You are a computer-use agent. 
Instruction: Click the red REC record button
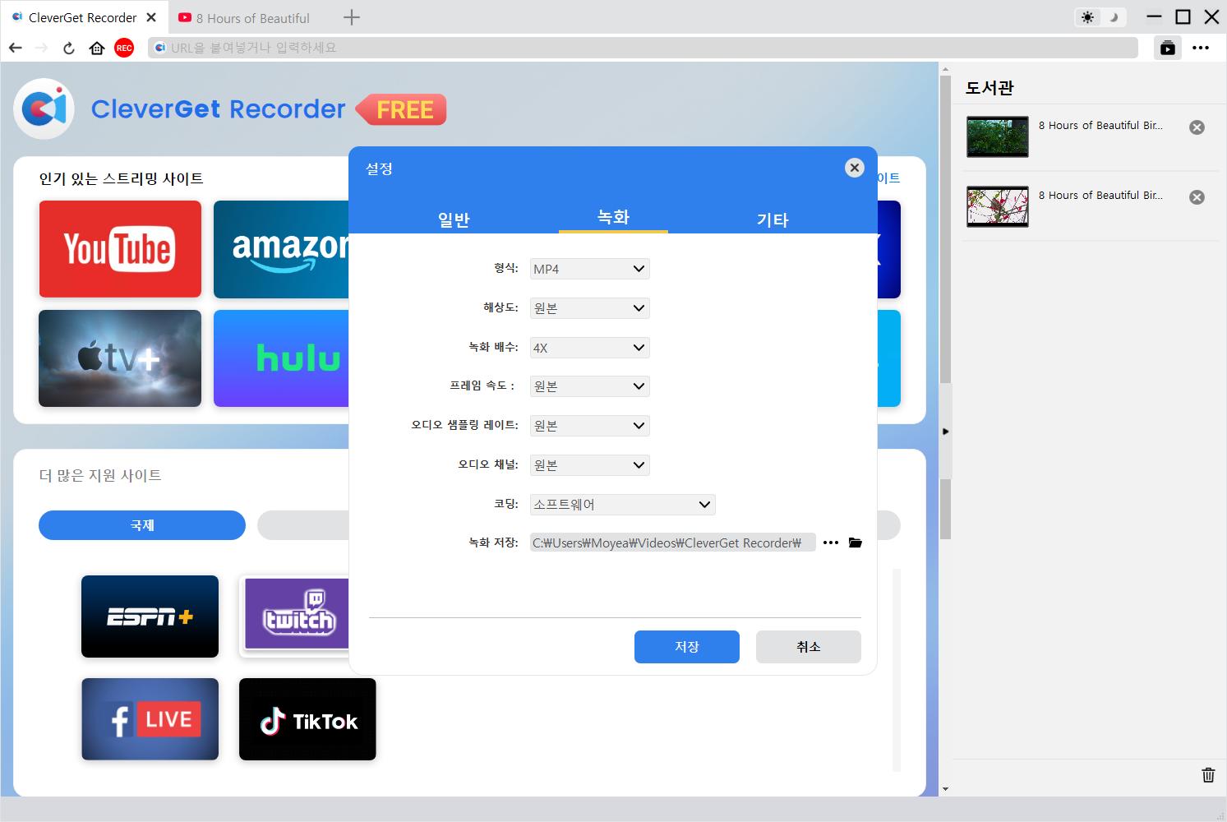[x=124, y=48]
